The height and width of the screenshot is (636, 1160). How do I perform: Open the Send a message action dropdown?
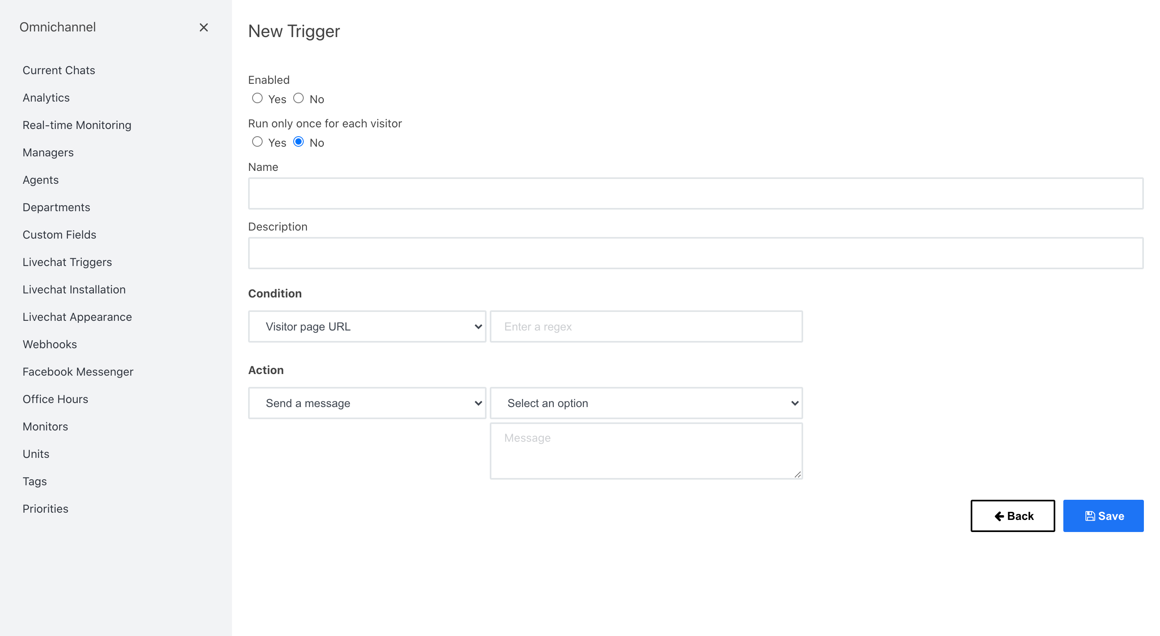tap(367, 403)
